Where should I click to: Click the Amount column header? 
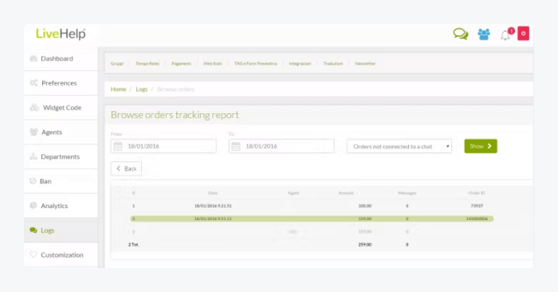[x=346, y=193]
